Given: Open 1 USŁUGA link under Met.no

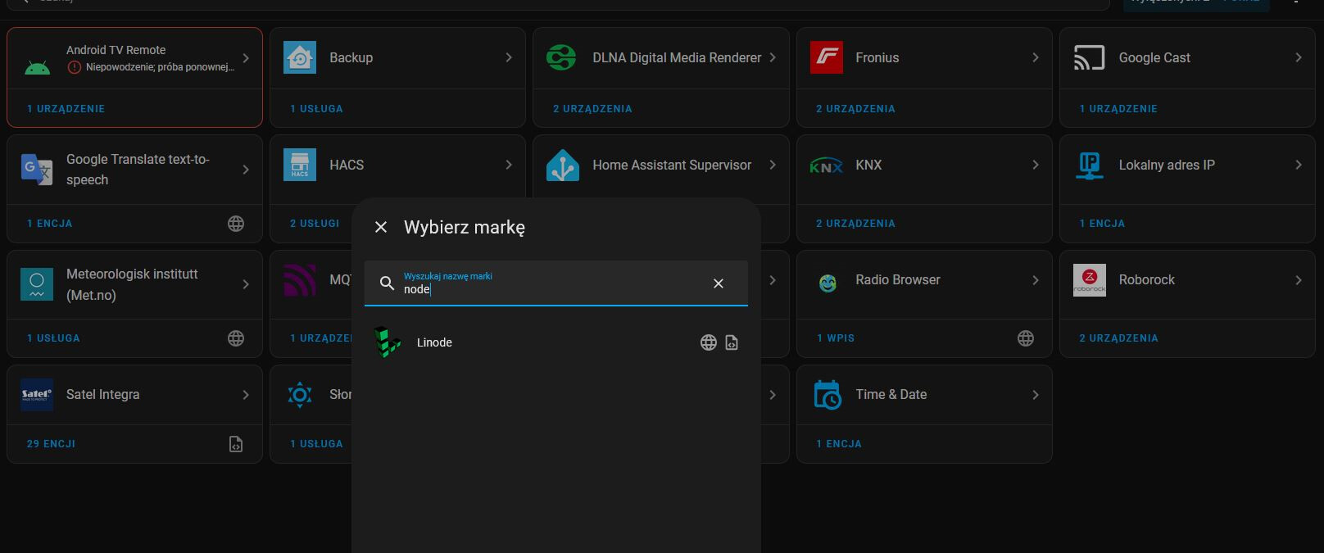Looking at the screenshot, I should (53, 338).
